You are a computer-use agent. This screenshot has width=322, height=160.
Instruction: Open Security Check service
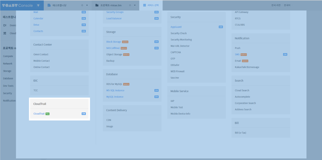[179, 33]
